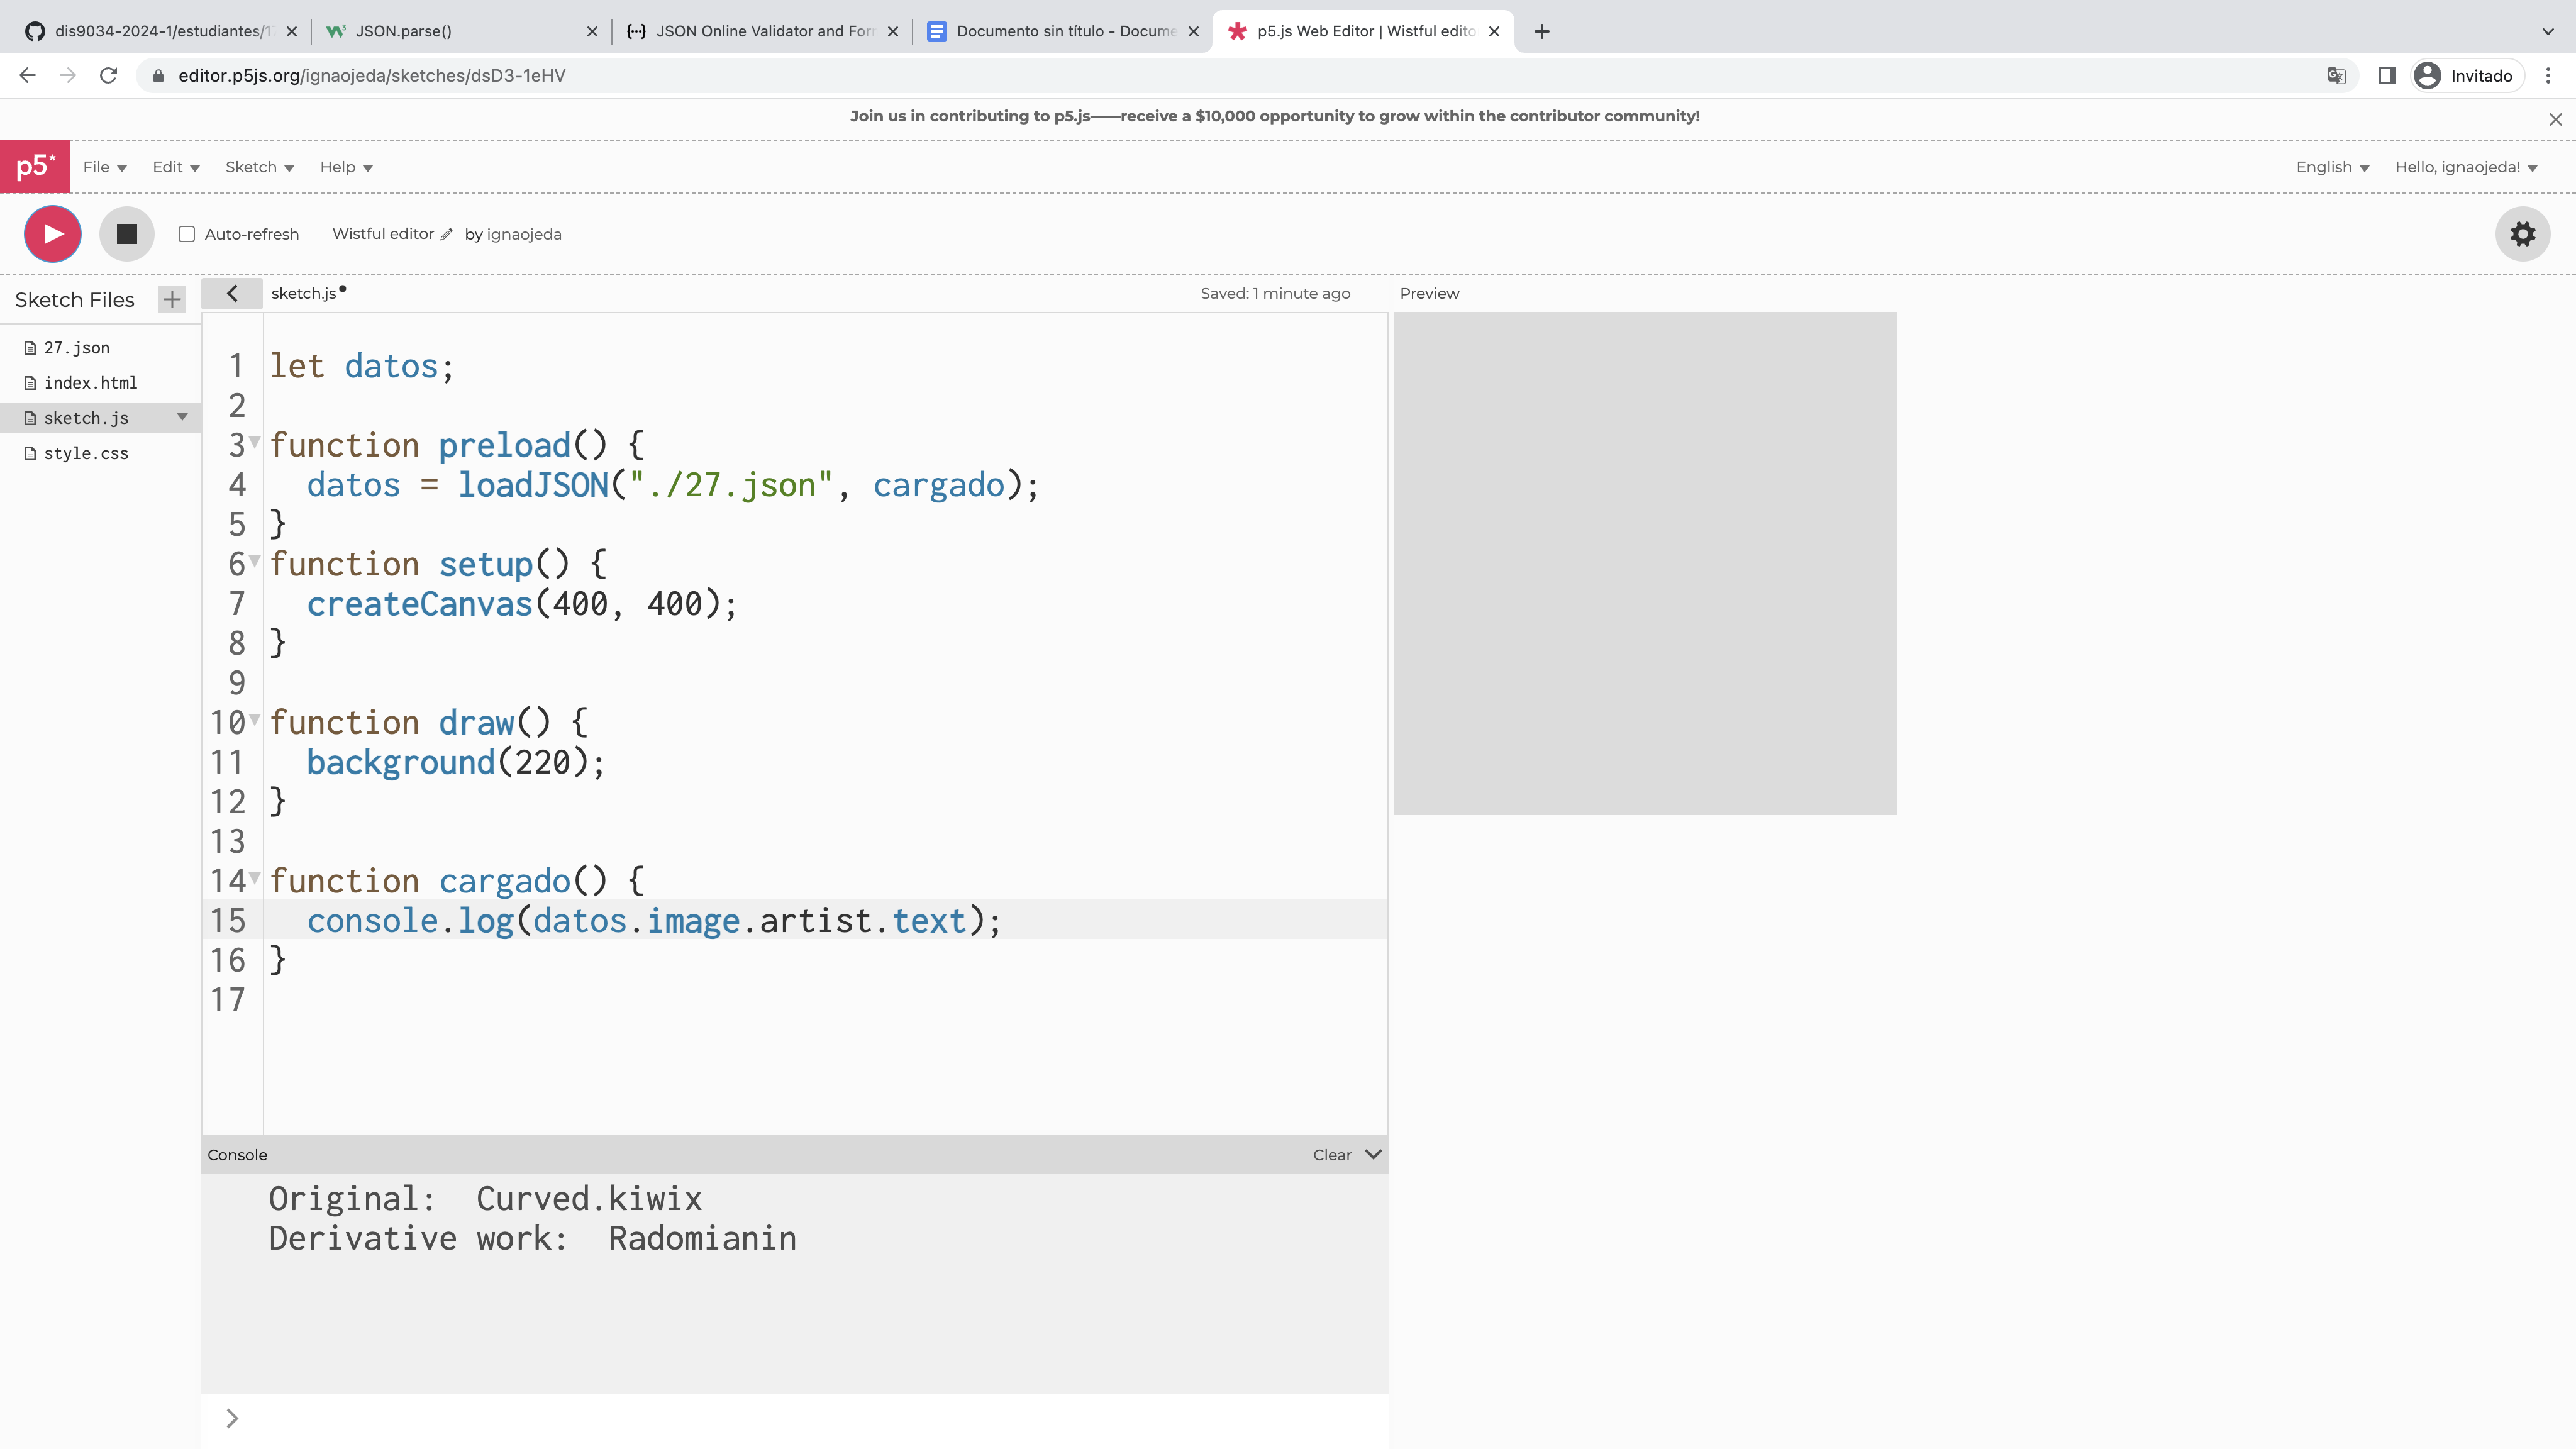Edit sketch name with pencil icon
This screenshot has width=2576, height=1449.
(446, 234)
